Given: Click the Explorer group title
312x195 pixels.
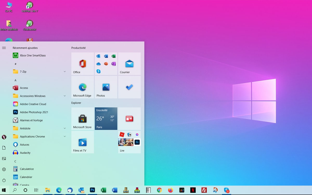Looking at the screenshot, I should [x=76, y=103].
